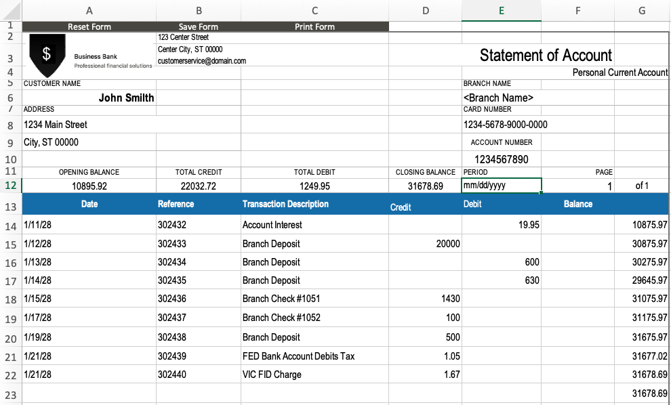The image size is (671, 405).
Task: Click card number 1234-5678-9000-0000
Action: click(506, 125)
